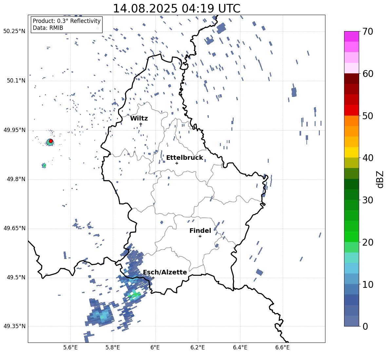The height and width of the screenshot is (354, 388).
Task: Click the Ettelbruck city label
Action: 184,158
